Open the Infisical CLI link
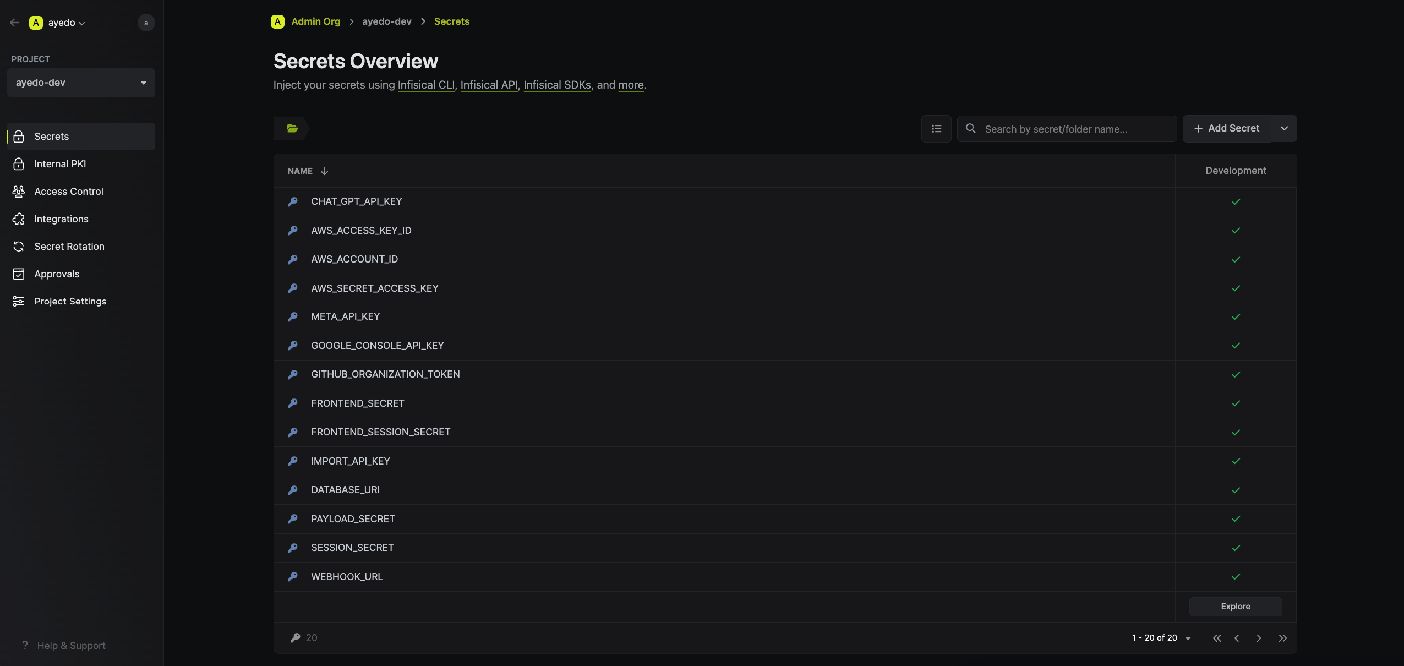Screen dimensions: 1404x666 coord(426,85)
